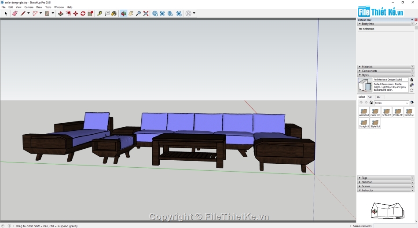Expand the Components panel
This screenshot has height=228, width=418.
click(x=385, y=71)
